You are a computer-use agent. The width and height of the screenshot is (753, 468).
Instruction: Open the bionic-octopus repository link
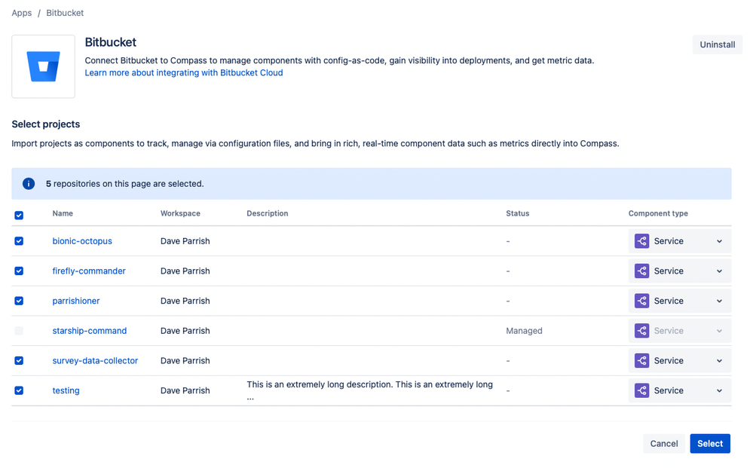tap(82, 241)
